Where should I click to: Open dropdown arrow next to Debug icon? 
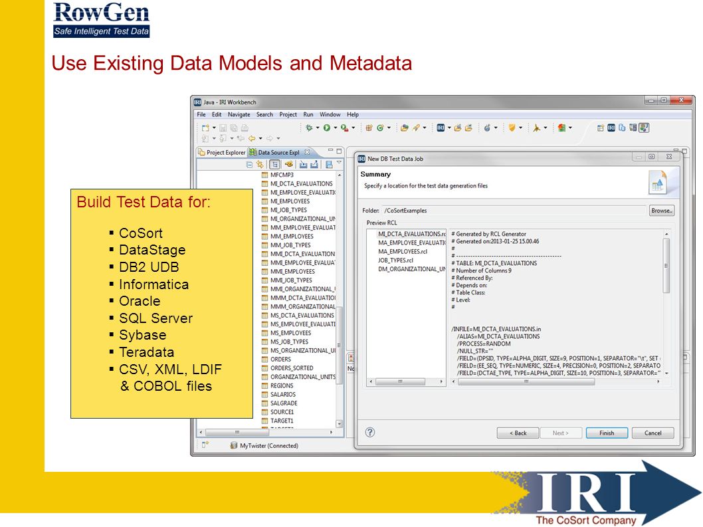coord(318,128)
